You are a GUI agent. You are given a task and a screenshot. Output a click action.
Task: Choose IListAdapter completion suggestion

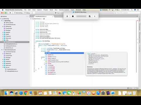(x=64, y=74)
